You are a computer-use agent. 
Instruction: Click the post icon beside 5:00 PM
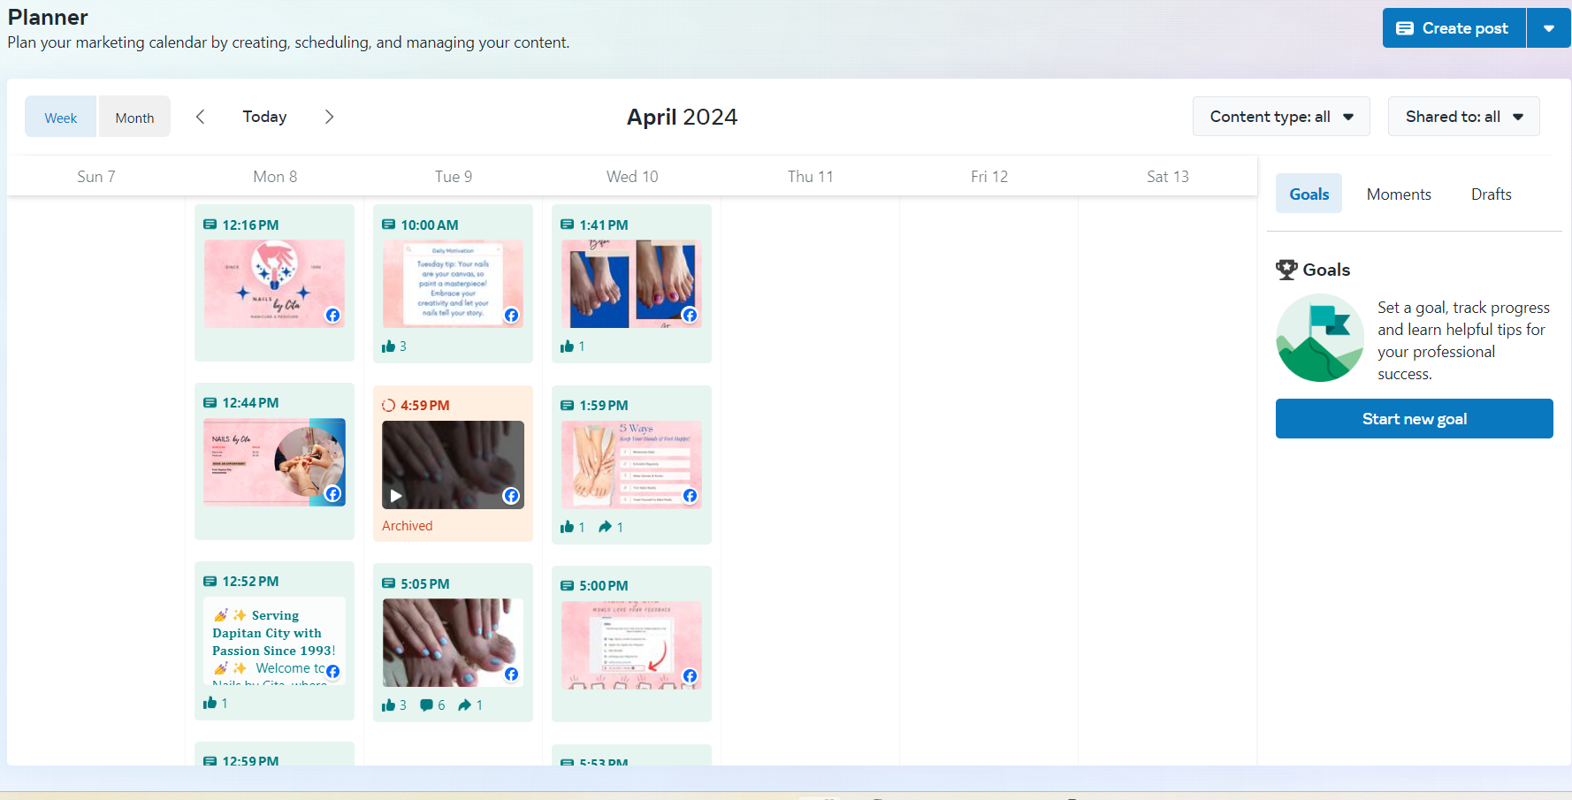[568, 585]
